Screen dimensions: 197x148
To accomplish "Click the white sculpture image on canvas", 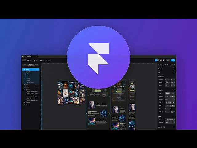I will (x=66, y=92).
